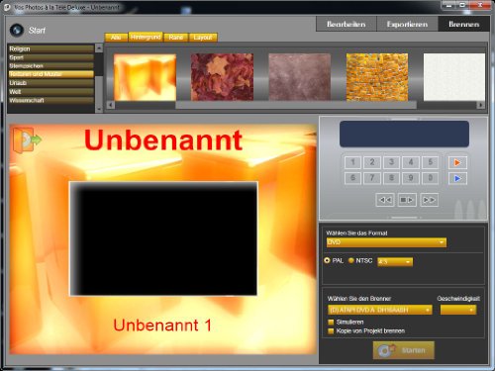Choose the autumn leaves background thumbnail
Screen dimensions: 495x371
[x=222, y=77]
